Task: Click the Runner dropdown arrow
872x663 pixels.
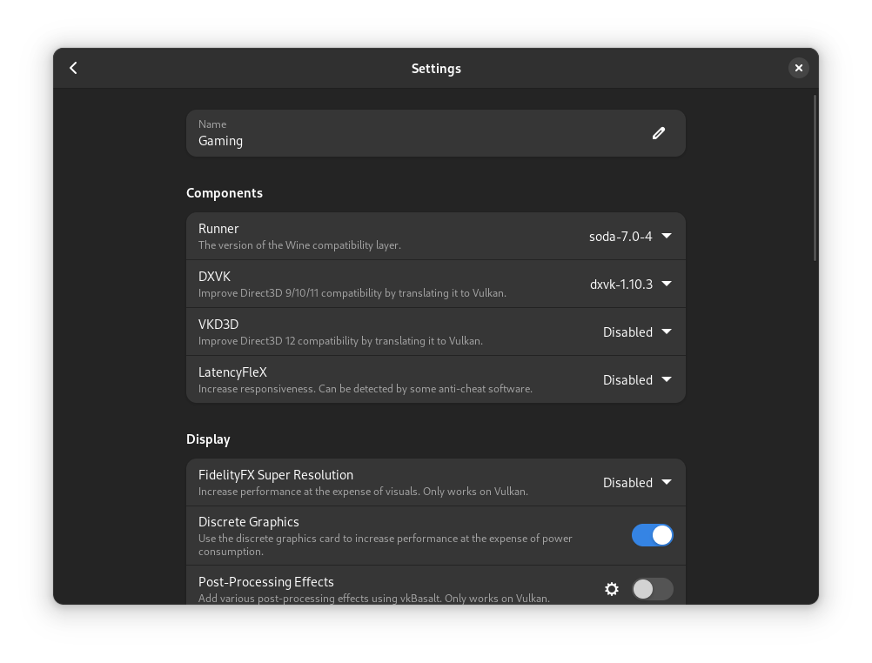Action: pyautogui.click(x=667, y=236)
